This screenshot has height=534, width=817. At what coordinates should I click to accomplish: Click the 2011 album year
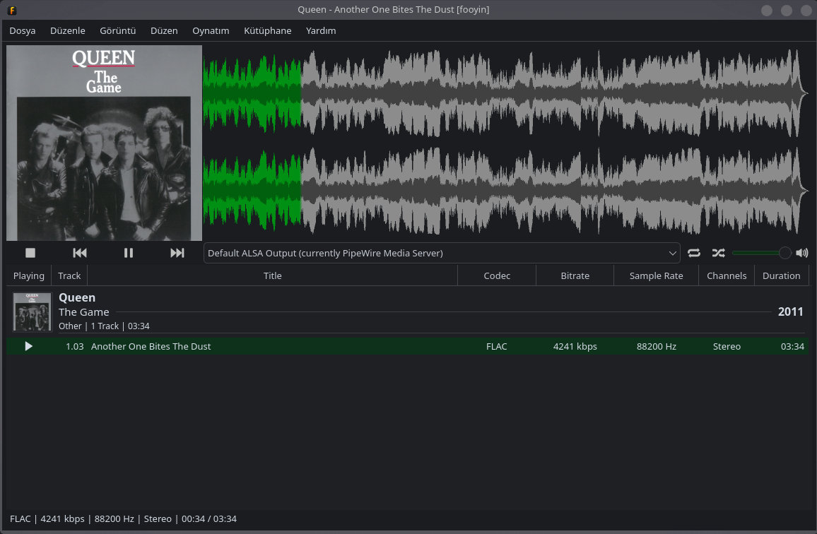point(790,311)
